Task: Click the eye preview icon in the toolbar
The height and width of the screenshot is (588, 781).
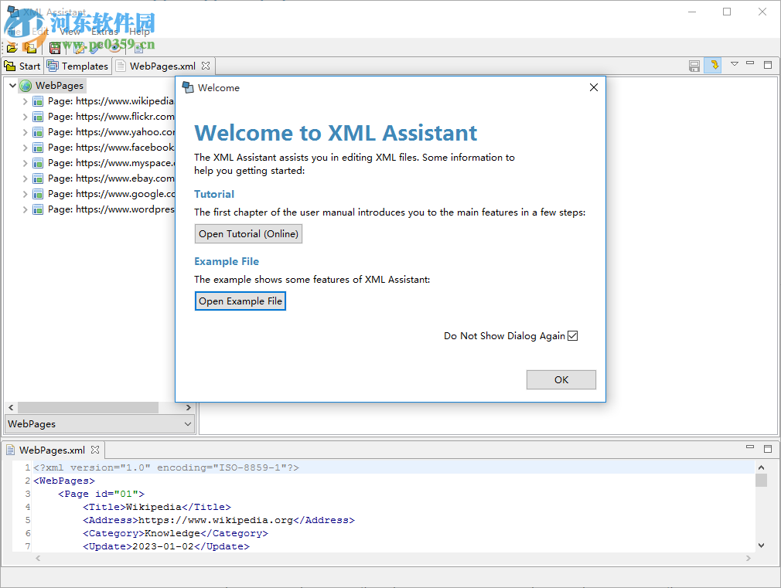Action: 114,47
